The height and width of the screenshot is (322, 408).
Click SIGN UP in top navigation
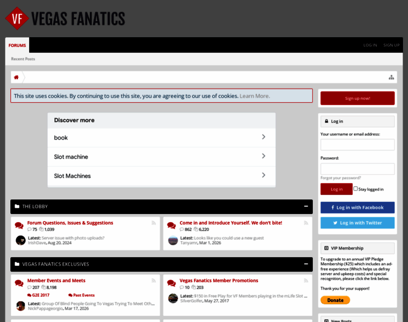pyautogui.click(x=391, y=45)
